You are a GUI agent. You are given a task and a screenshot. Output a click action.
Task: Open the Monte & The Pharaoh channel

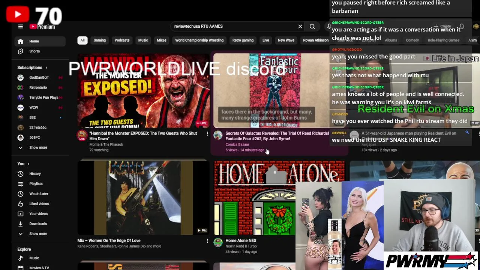[106, 144]
